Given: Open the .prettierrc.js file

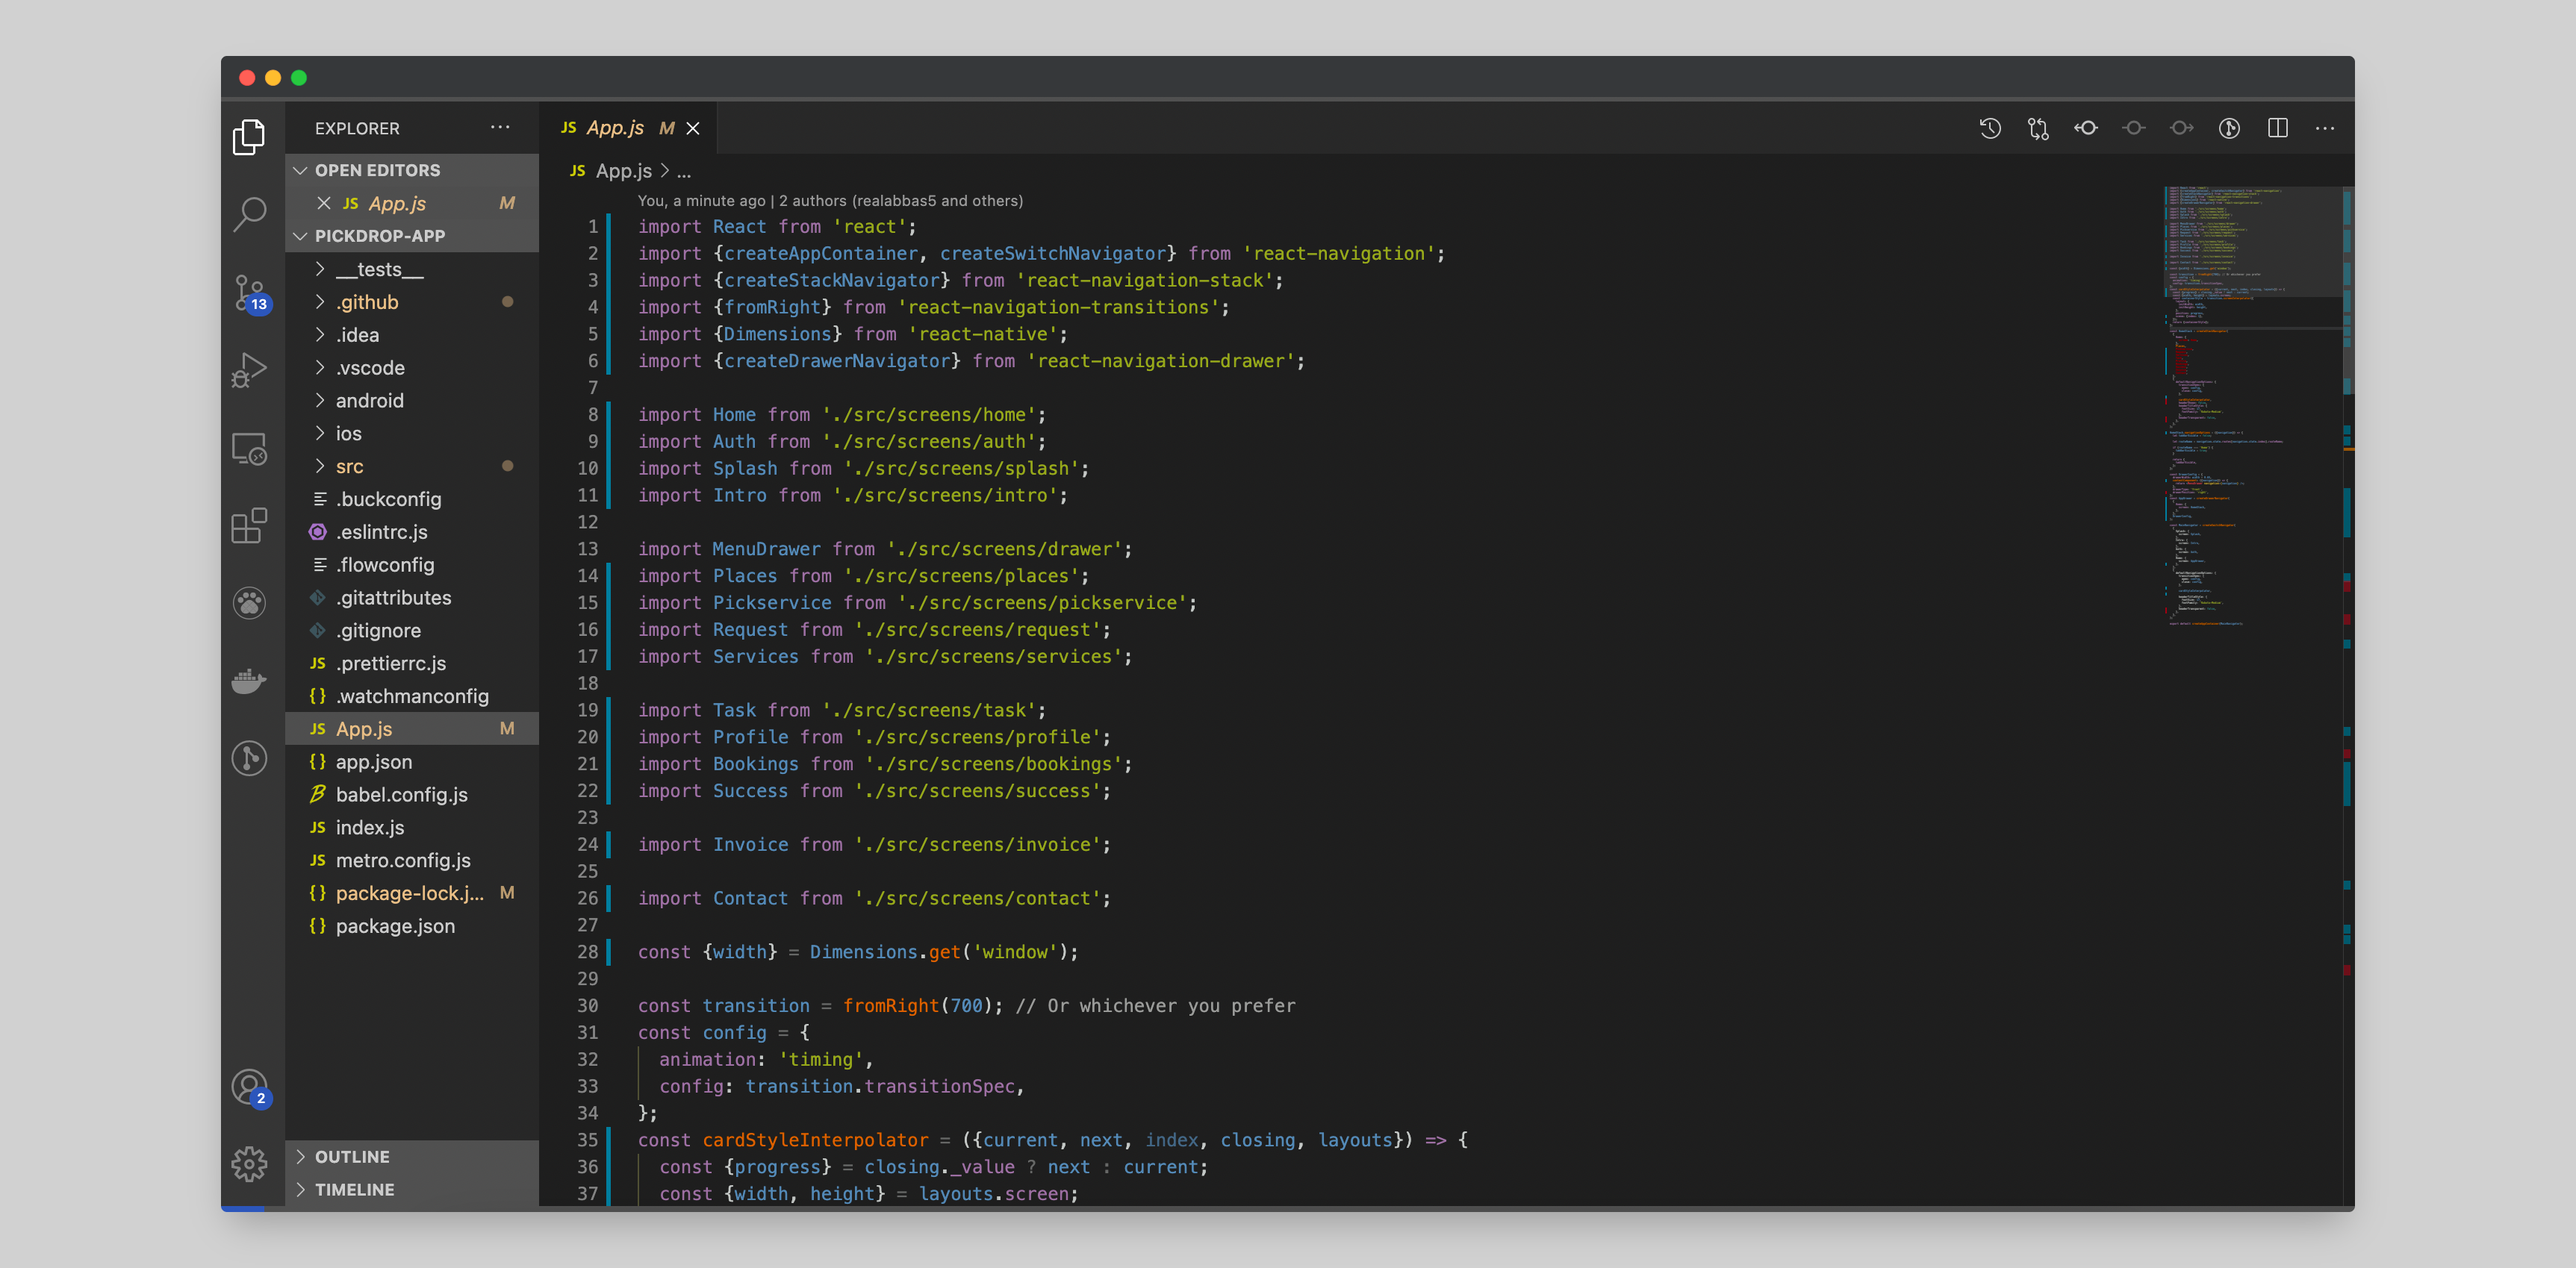Looking at the screenshot, I should pos(413,663).
